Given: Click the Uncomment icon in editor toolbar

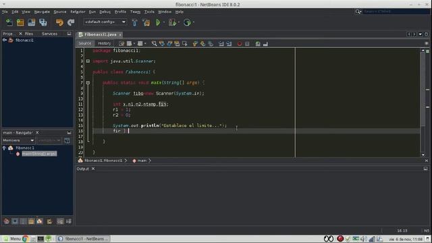Looking at the screenshot, I should pos(265,43).
